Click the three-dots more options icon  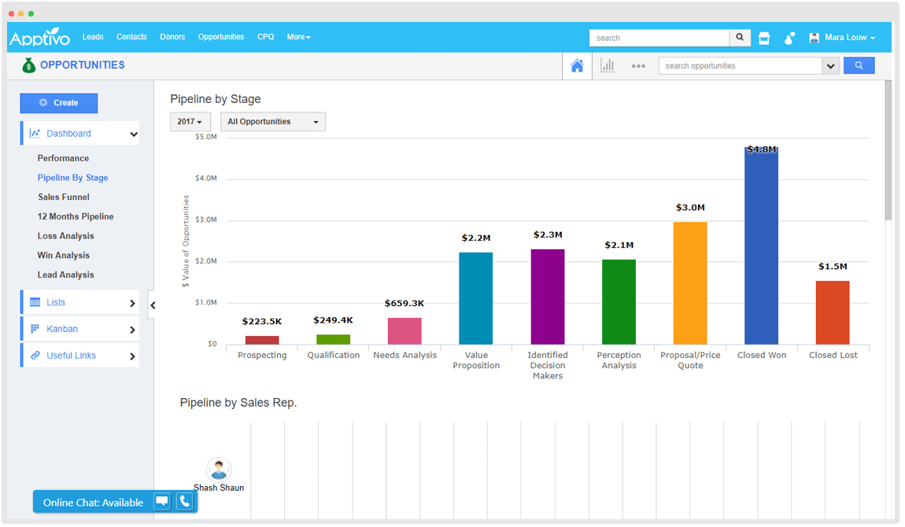pyautogui.click(x=638, y=66)
